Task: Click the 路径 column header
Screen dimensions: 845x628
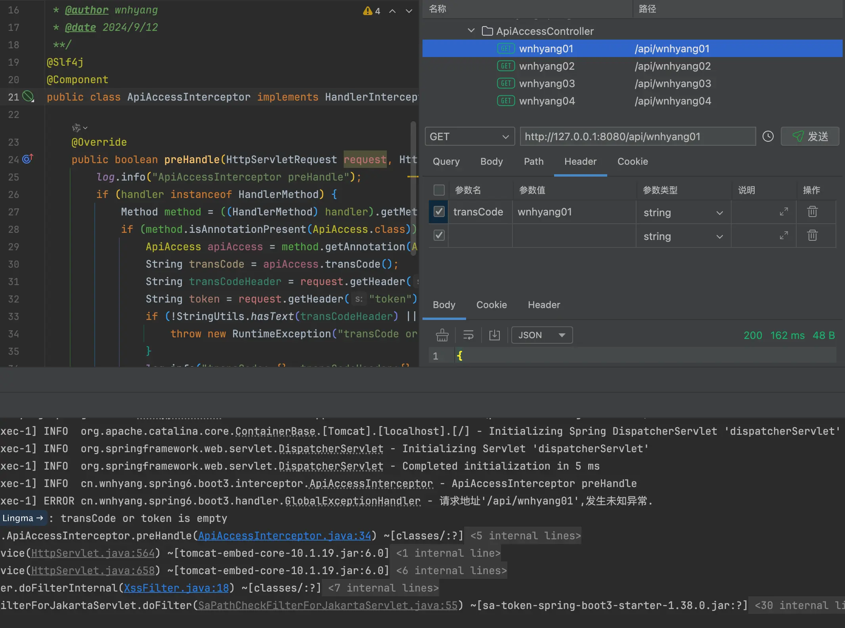Action: [648, 9]
